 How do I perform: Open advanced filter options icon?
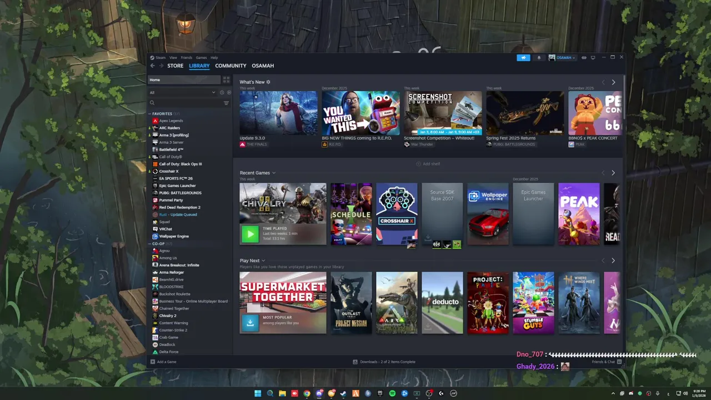226,103
